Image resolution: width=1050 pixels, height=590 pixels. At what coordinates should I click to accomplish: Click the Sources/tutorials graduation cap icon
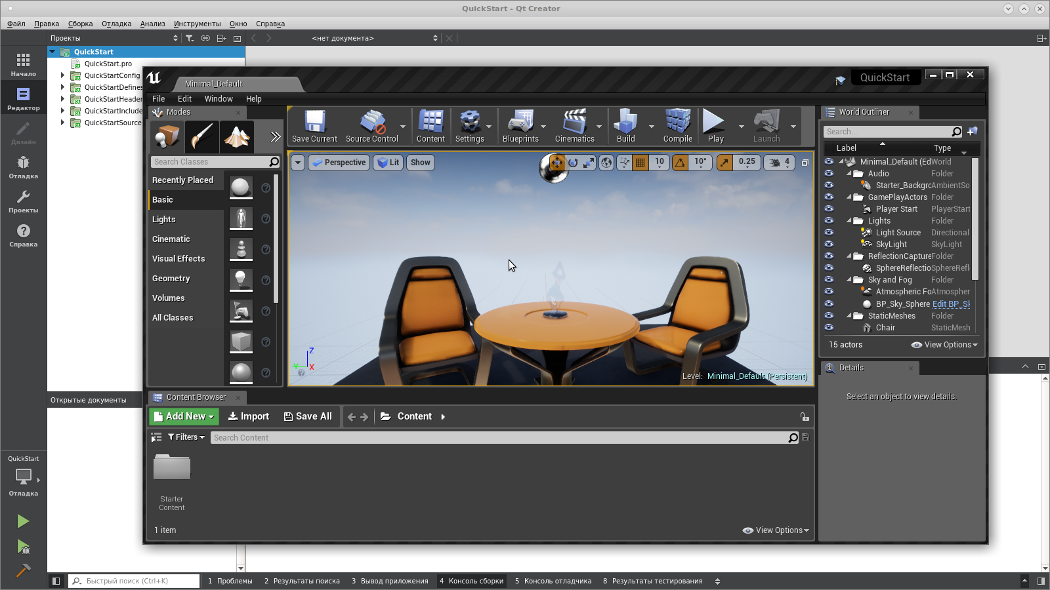841,81
